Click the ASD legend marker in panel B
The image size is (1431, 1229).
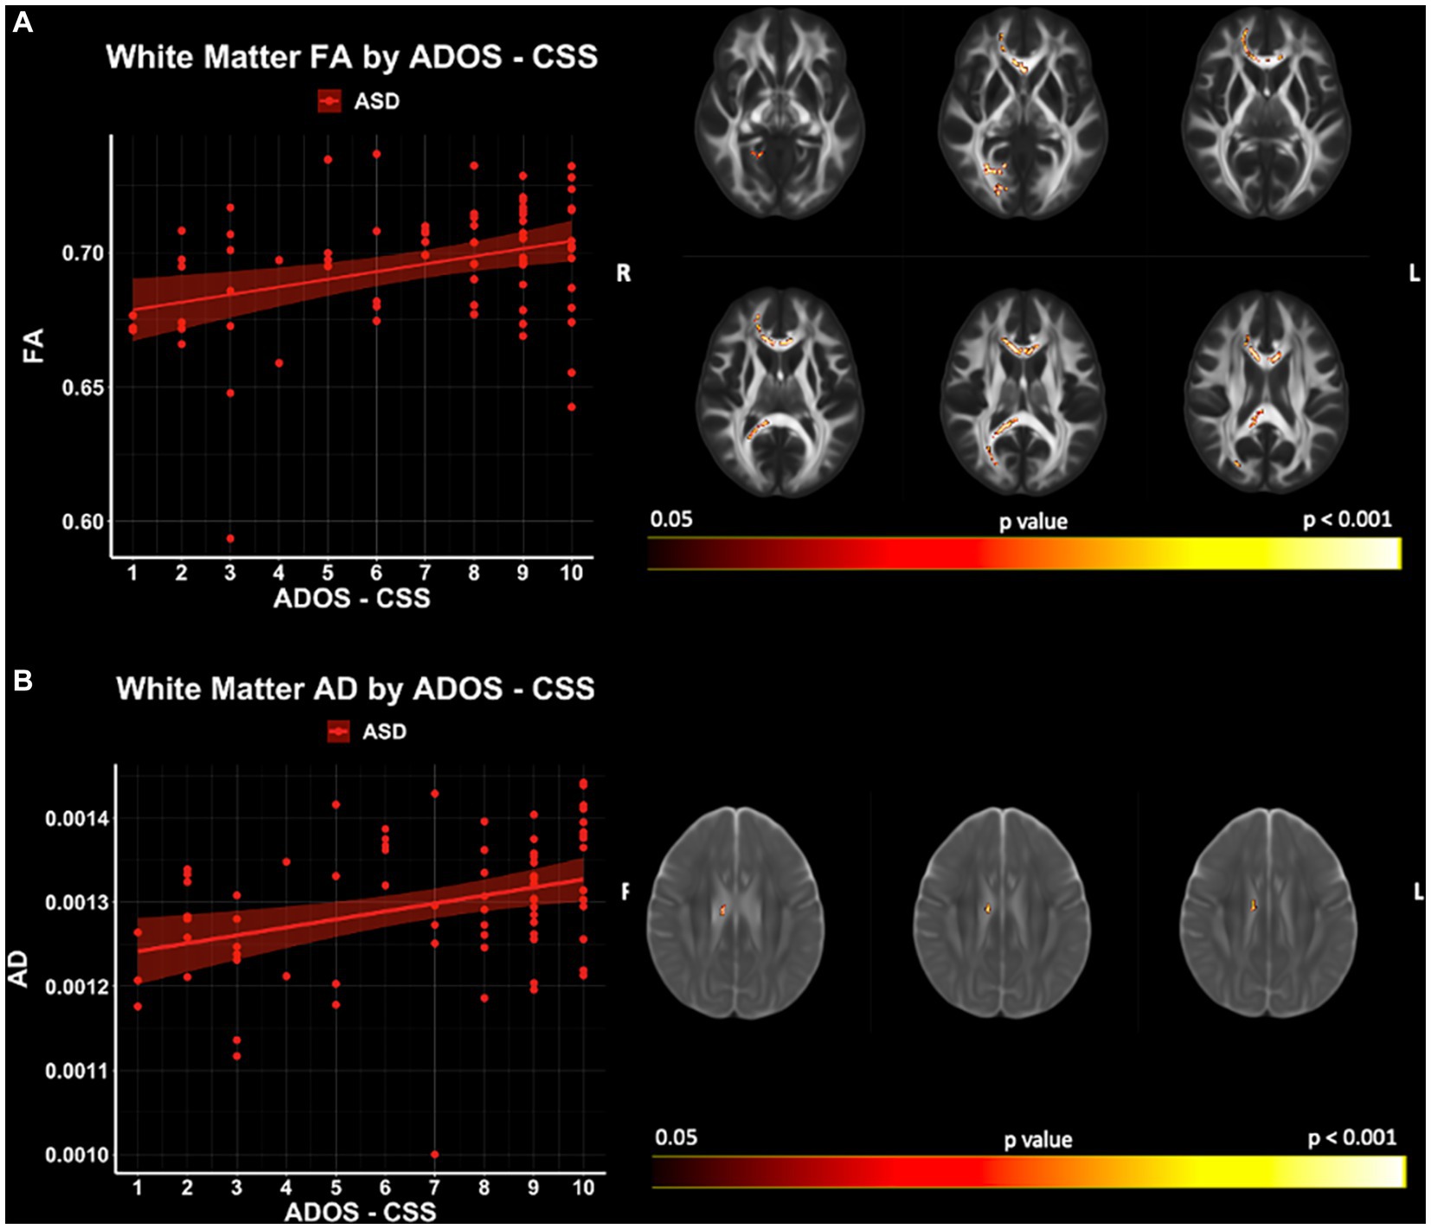coord(338,732)
